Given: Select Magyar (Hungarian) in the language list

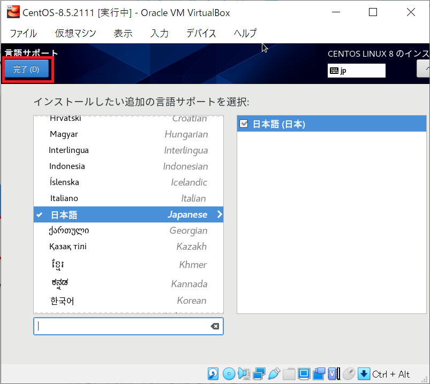Looking at the screenshot, I should point(129,134).
